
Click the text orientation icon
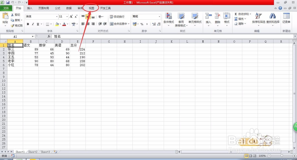pos(100,17)
